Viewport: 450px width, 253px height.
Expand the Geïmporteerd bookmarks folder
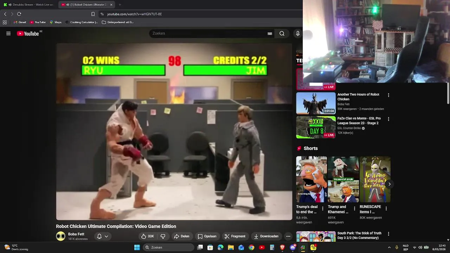click(118, 22)
